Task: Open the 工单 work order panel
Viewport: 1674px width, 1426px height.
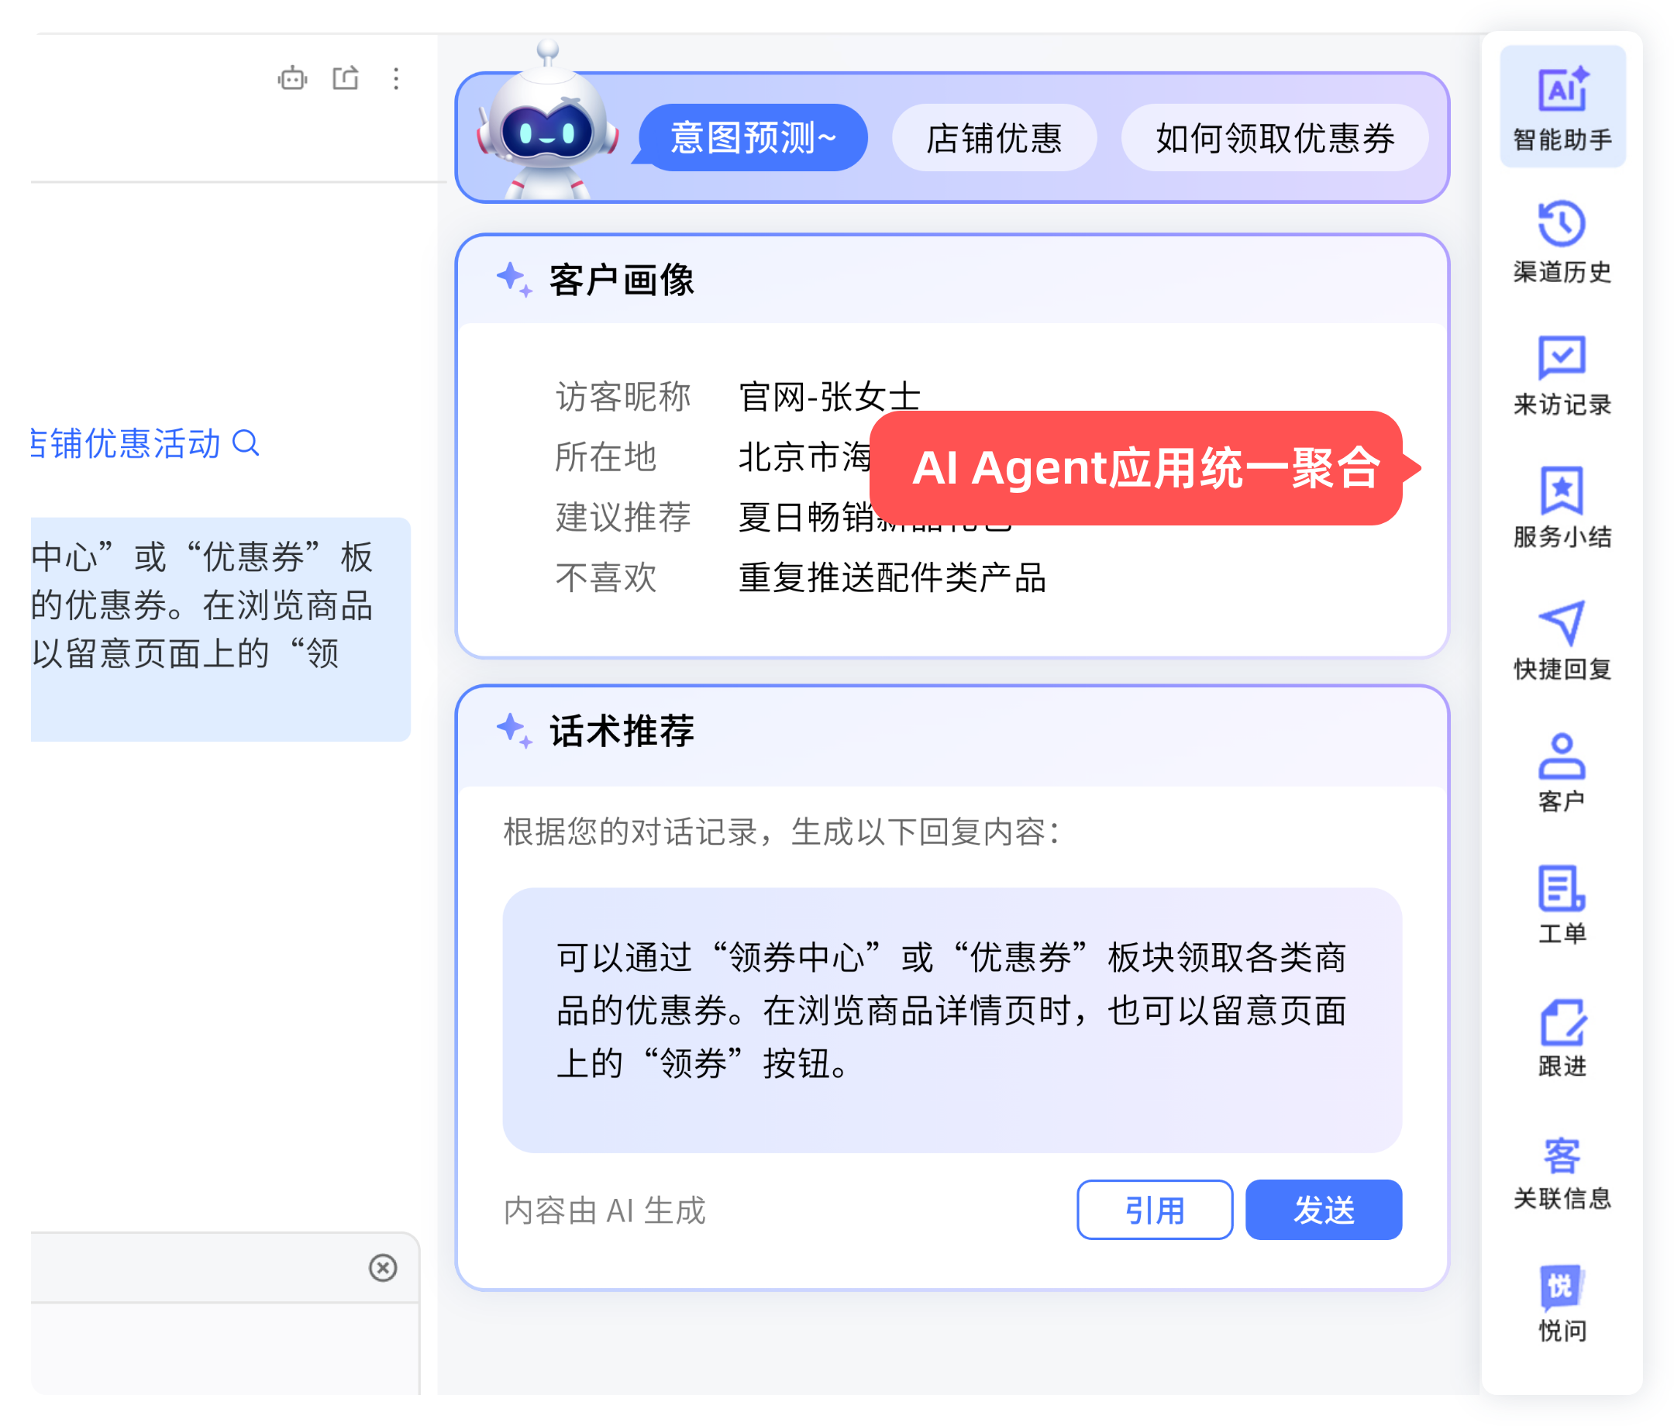Action: coord(1562,904)
